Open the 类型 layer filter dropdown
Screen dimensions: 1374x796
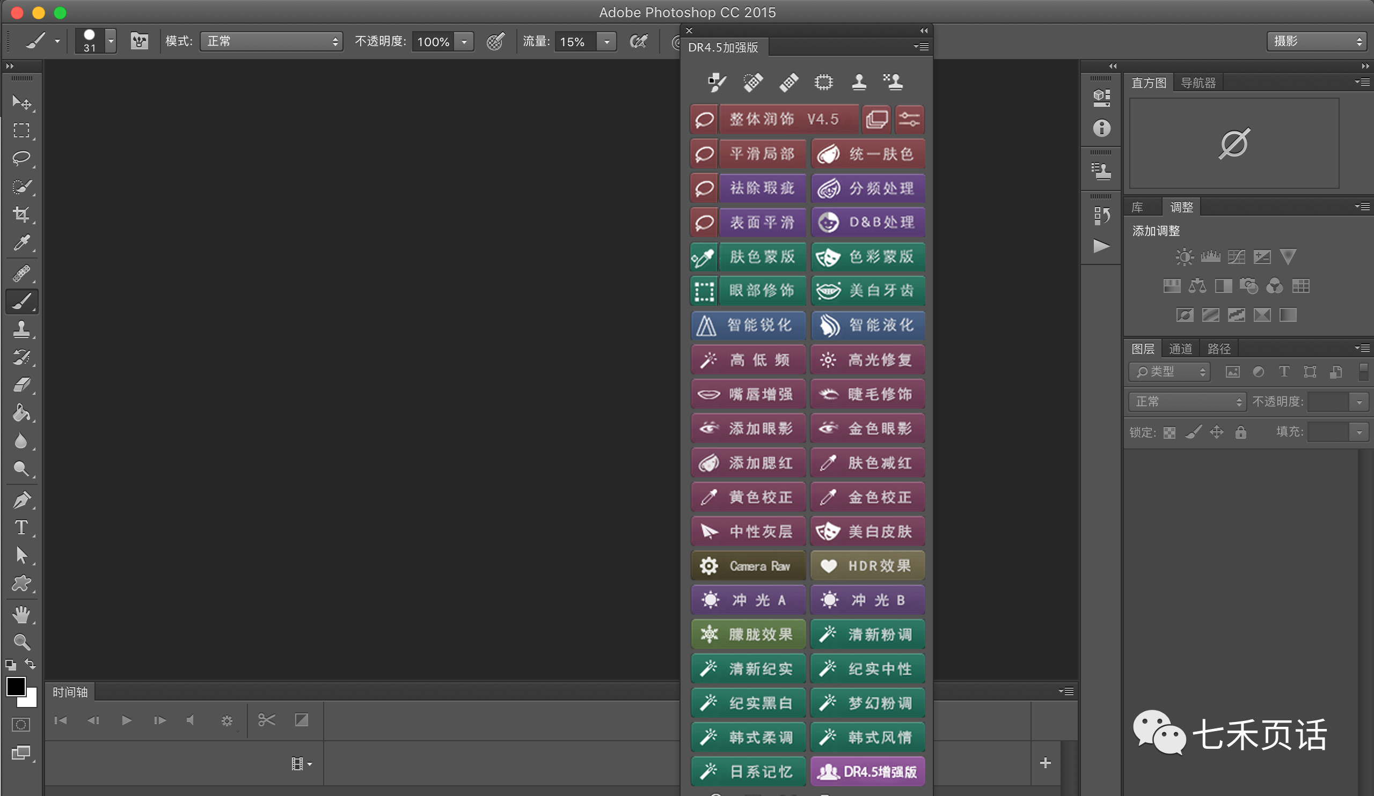(1170, 372)
